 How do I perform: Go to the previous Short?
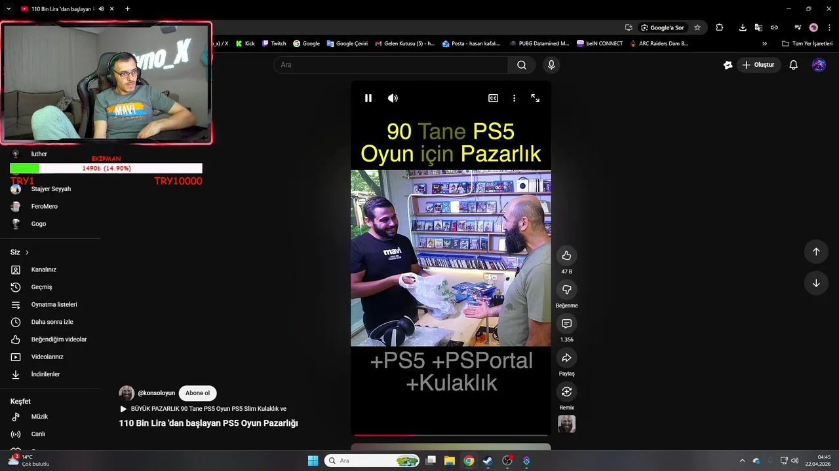[816, 252]
